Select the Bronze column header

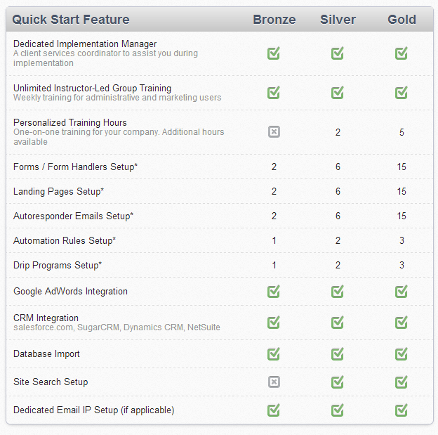(274, 20)
